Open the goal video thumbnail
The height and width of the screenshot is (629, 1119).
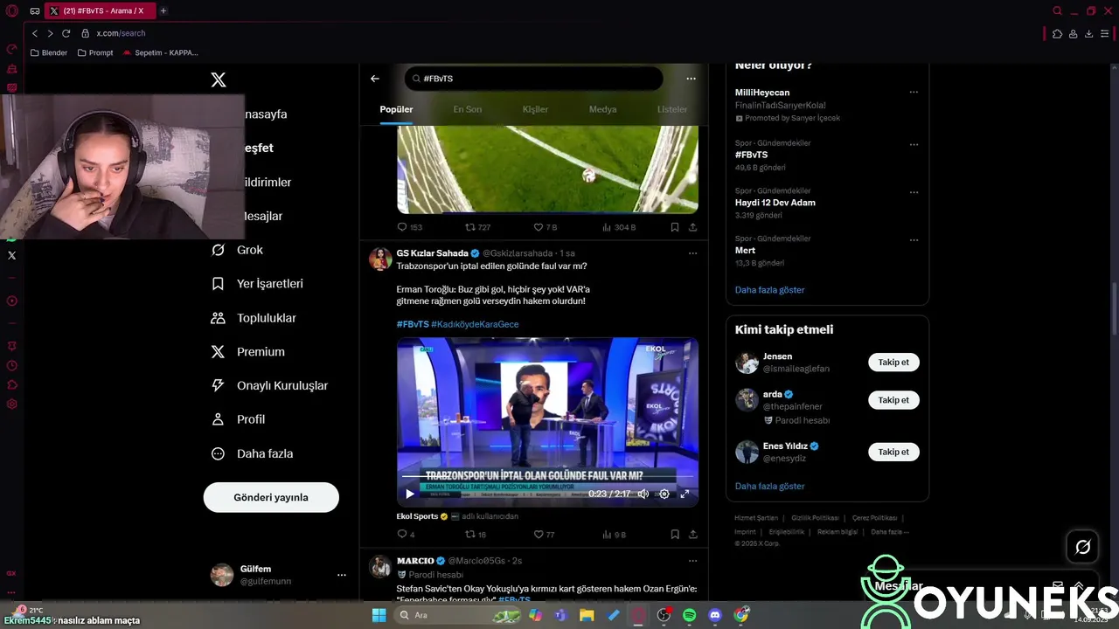coord(547,169)
